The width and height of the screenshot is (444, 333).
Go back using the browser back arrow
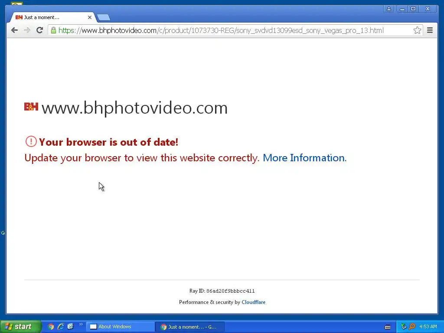coord(14,30)
